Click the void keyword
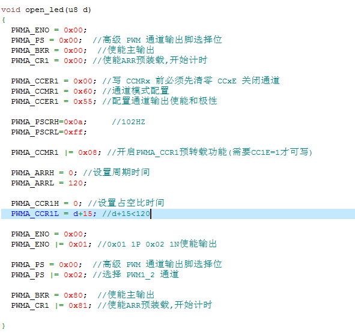This screenshot has width=355, height=333. 11,10
